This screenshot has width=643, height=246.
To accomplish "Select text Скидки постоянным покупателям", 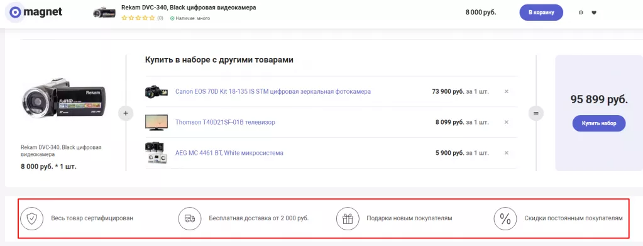I will pyautogui.click(x=573, y=218).
